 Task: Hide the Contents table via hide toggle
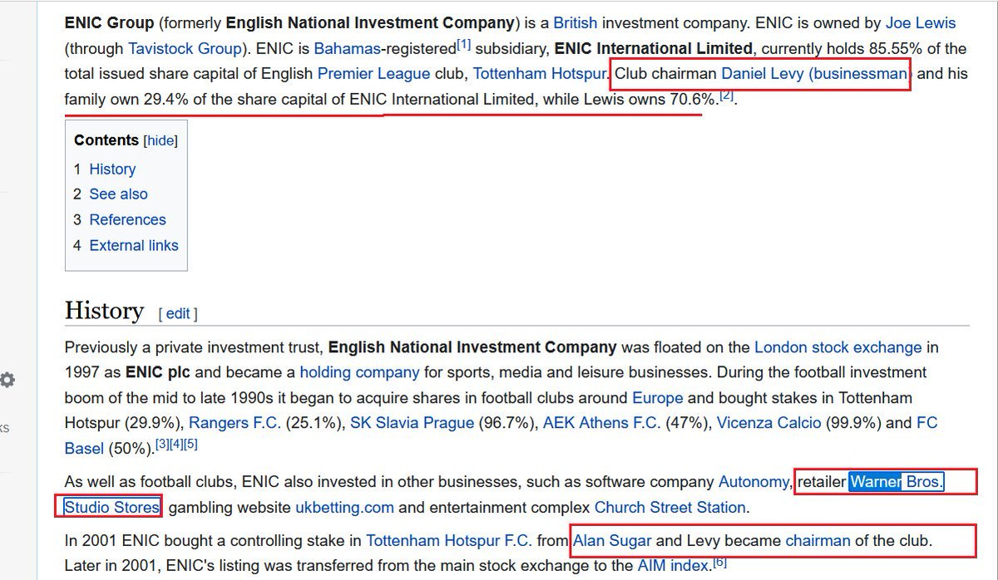click(161, 140)
